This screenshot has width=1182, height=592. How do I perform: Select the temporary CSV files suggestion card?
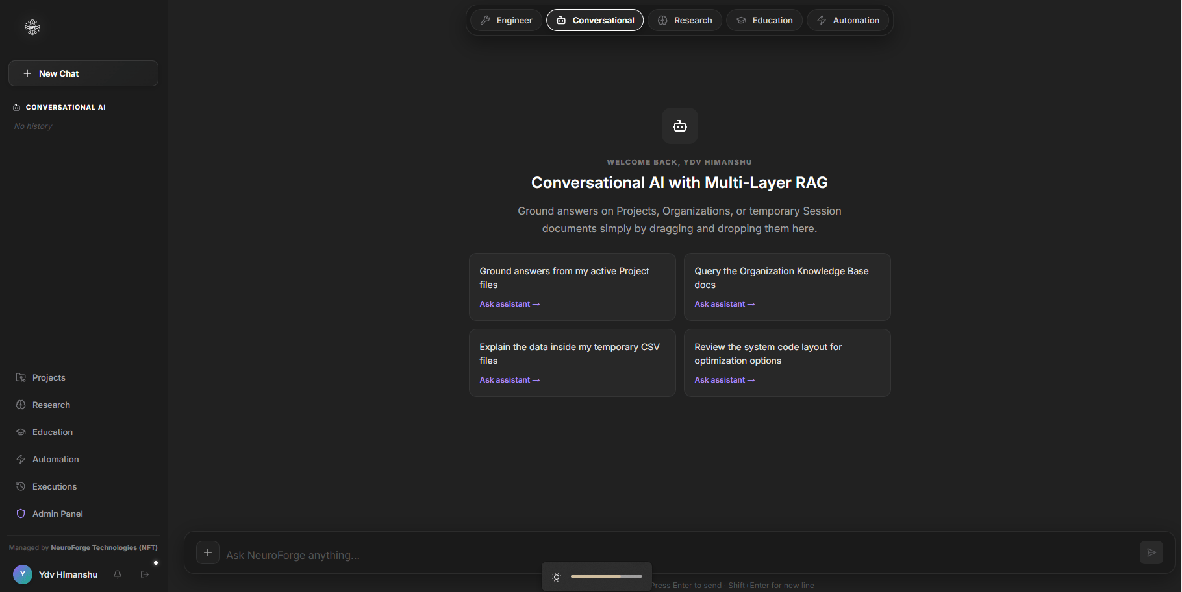572,362
